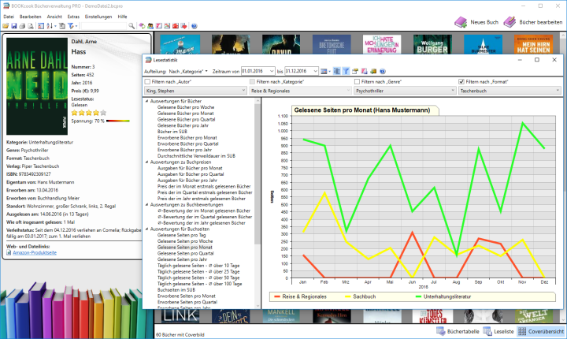Screen dimensions: 567x339
Task: Enable Filtern nach Autor checkbox
Action: click(148, 81)
